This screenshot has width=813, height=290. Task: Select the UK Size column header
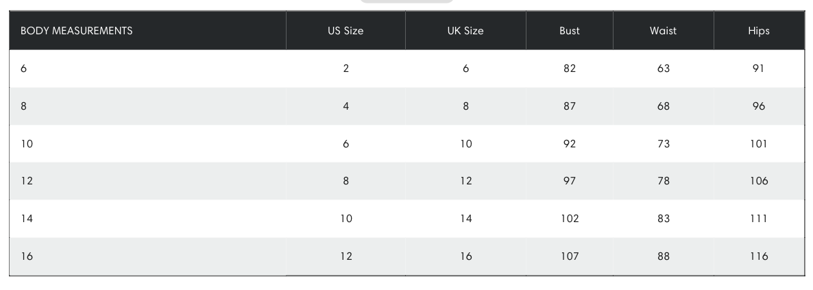point(465,31)
